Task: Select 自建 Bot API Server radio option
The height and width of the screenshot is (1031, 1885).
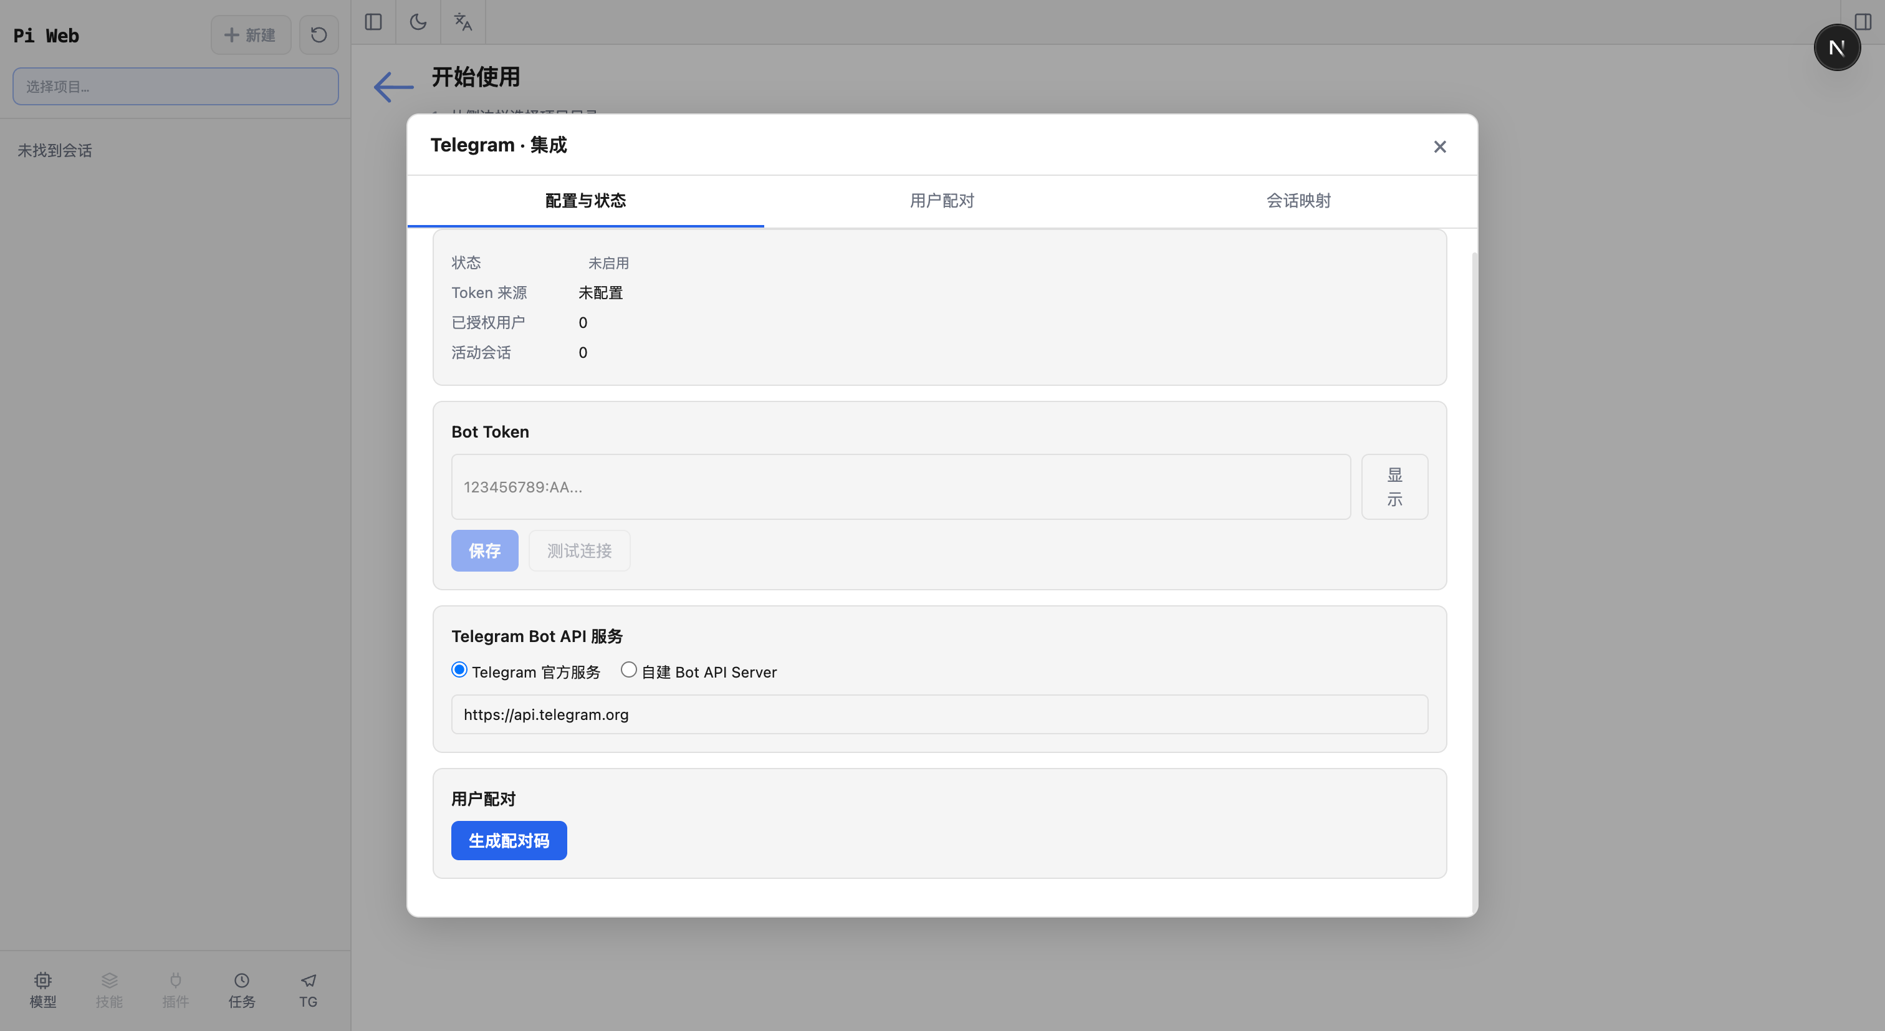Action: tap(628, 670)
